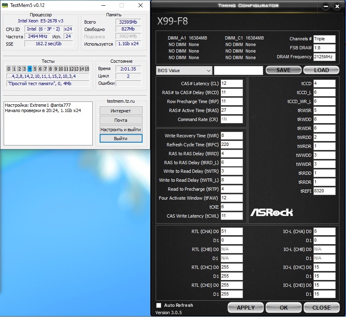Click the tWRDD value field

pyautogui.click(x=324, y=137)
